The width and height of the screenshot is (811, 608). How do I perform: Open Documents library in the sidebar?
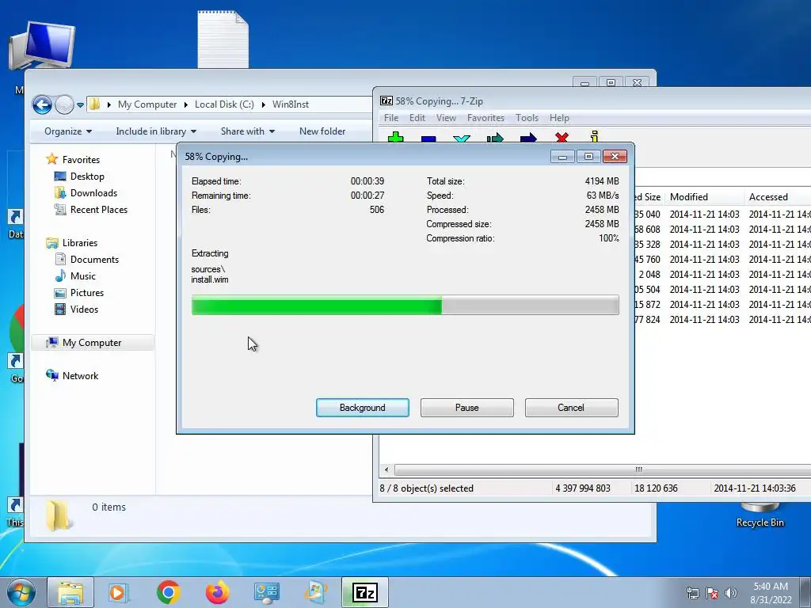click(x=94, y=260)
